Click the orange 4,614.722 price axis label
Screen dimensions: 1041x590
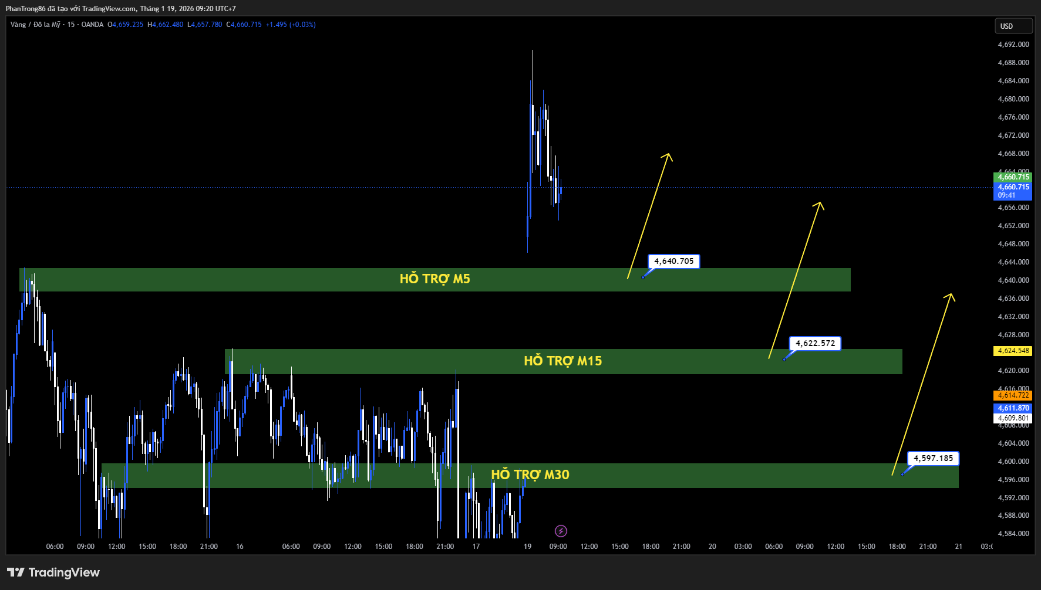click(x=1013, y=395)
